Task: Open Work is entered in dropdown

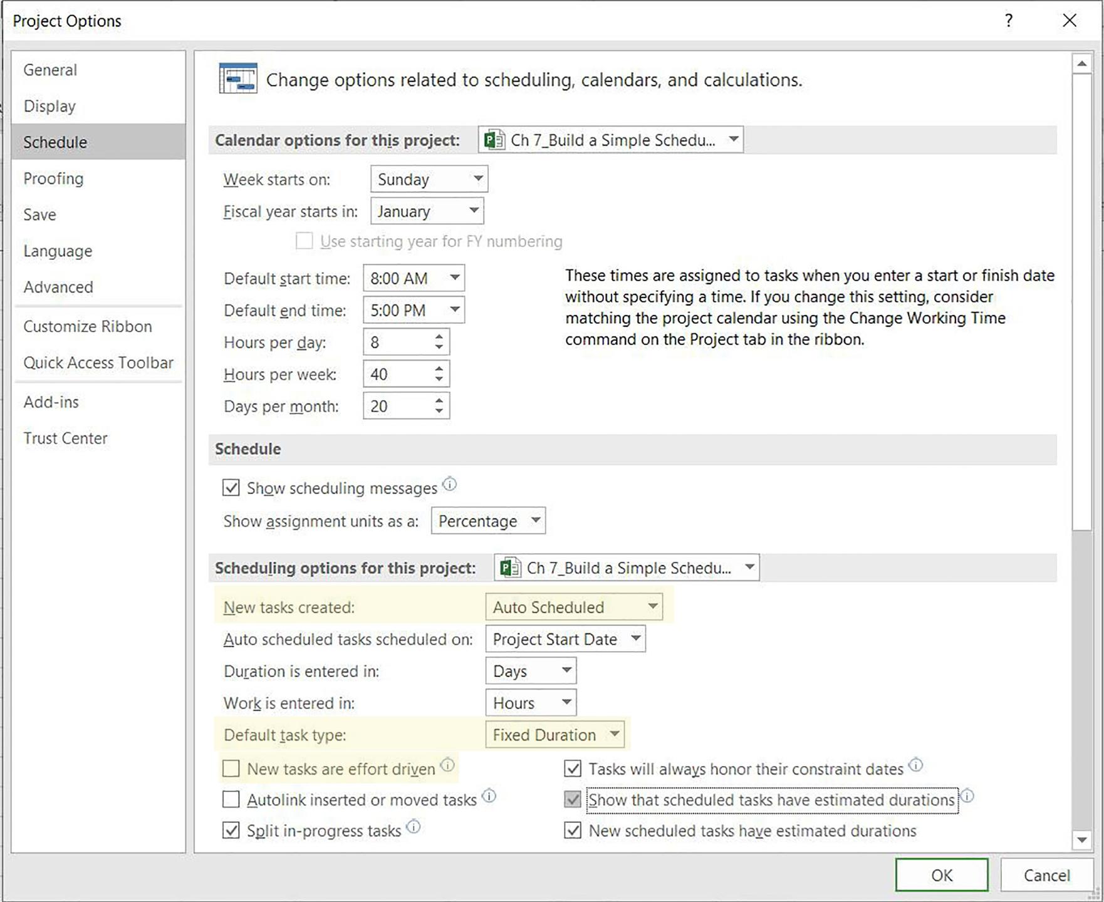Action: [x=531, y=703]
